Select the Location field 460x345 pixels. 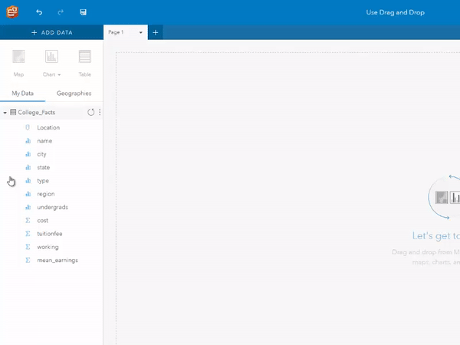click(48, 127)
